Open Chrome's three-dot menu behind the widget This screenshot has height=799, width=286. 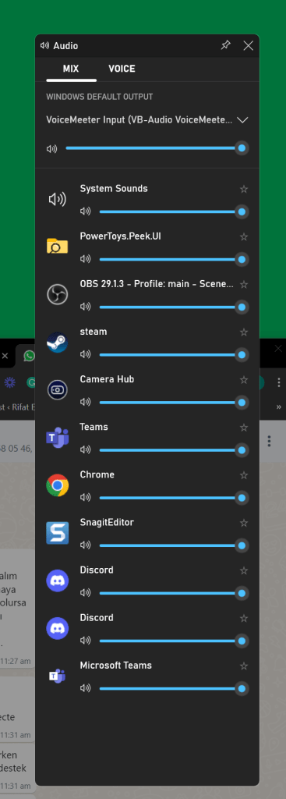(278, 382)
